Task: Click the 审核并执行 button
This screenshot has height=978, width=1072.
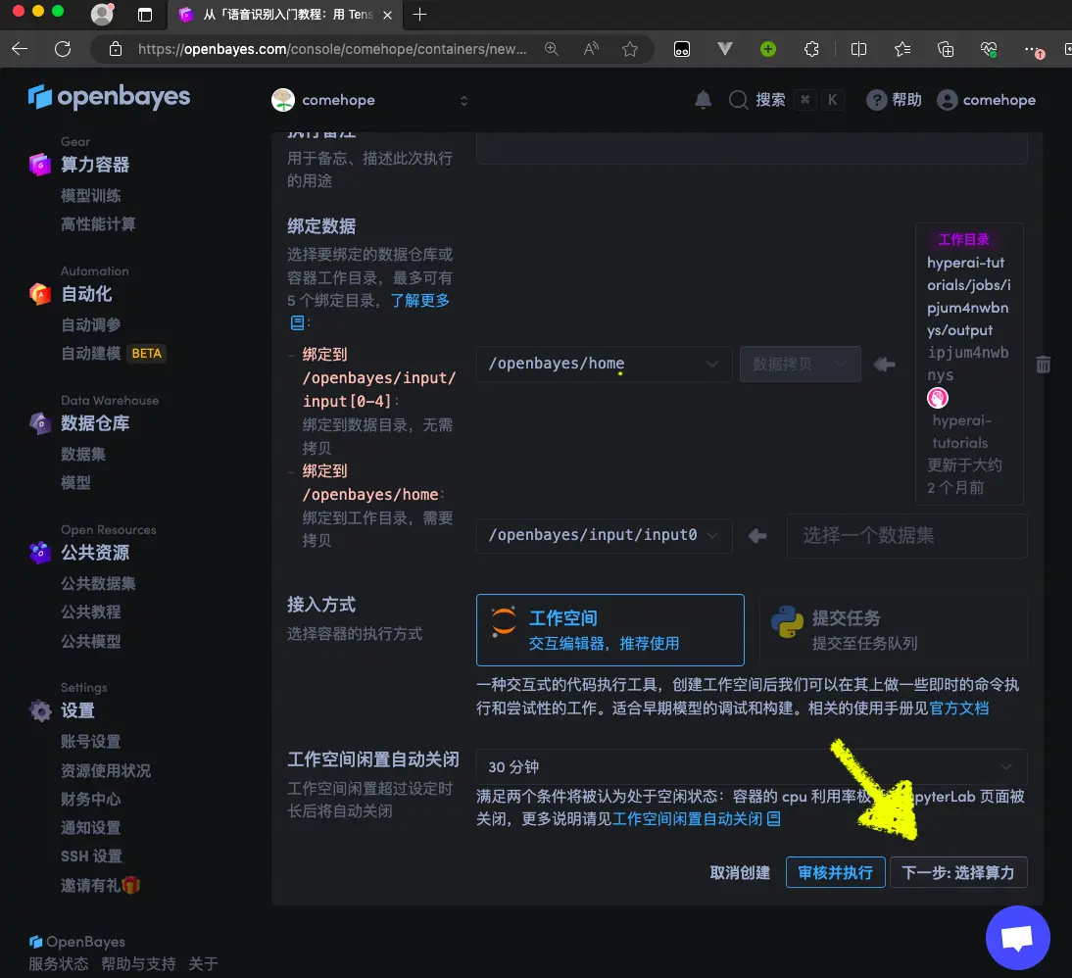Action: coord(835,872)
